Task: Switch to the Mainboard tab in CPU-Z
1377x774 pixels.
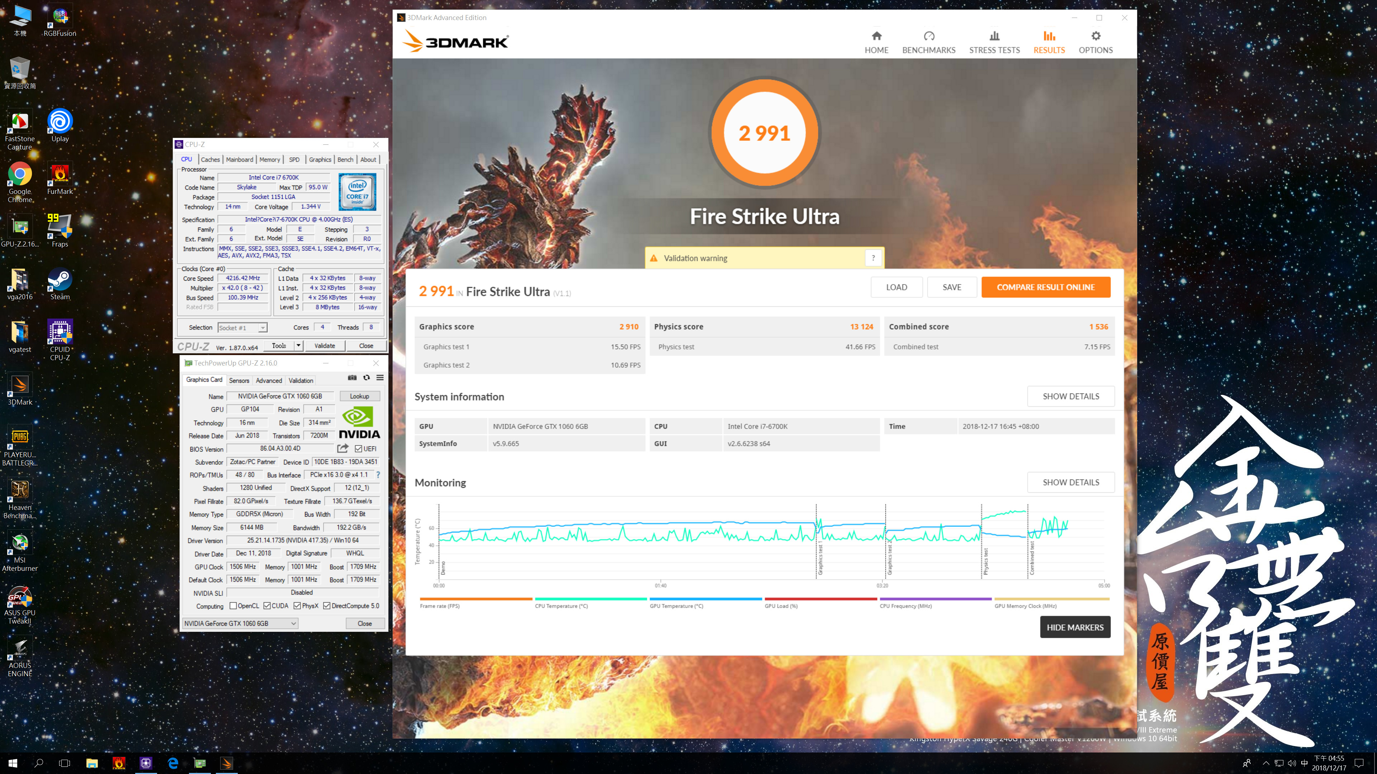Action: [x=239, y=160]
